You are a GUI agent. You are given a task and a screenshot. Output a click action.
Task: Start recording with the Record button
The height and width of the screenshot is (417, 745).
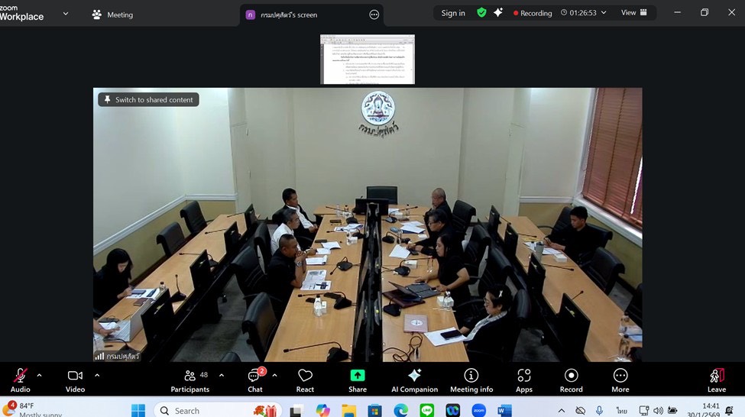(571, 380)
